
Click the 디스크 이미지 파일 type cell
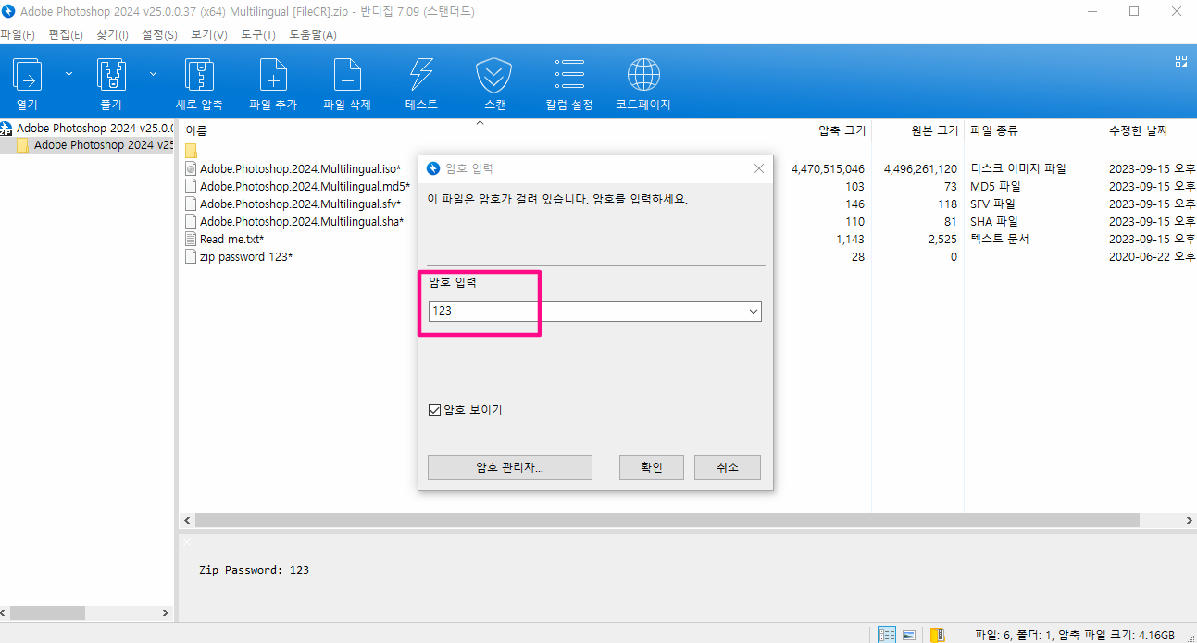(1018, 168)
